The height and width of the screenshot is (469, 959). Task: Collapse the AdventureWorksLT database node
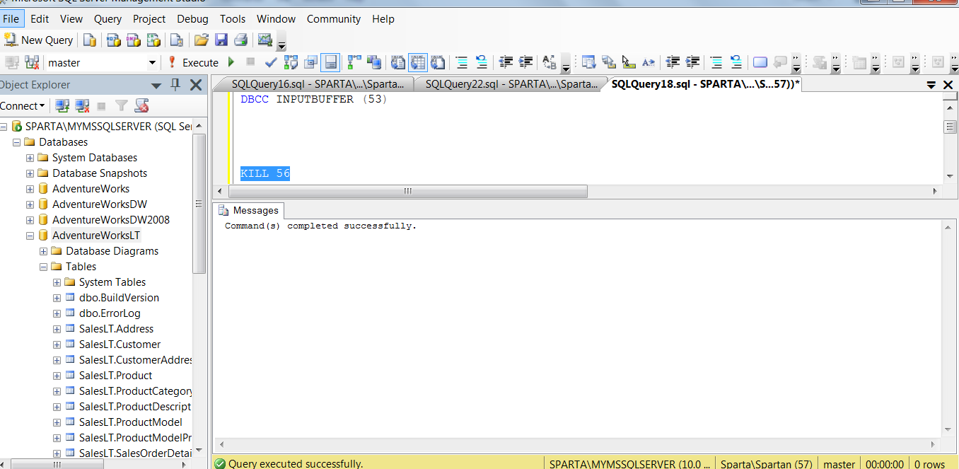click(x=30, y=236)
